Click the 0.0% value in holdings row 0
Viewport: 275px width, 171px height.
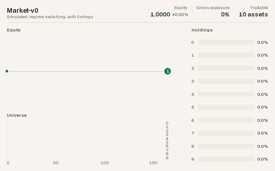(x=263, y=42)
